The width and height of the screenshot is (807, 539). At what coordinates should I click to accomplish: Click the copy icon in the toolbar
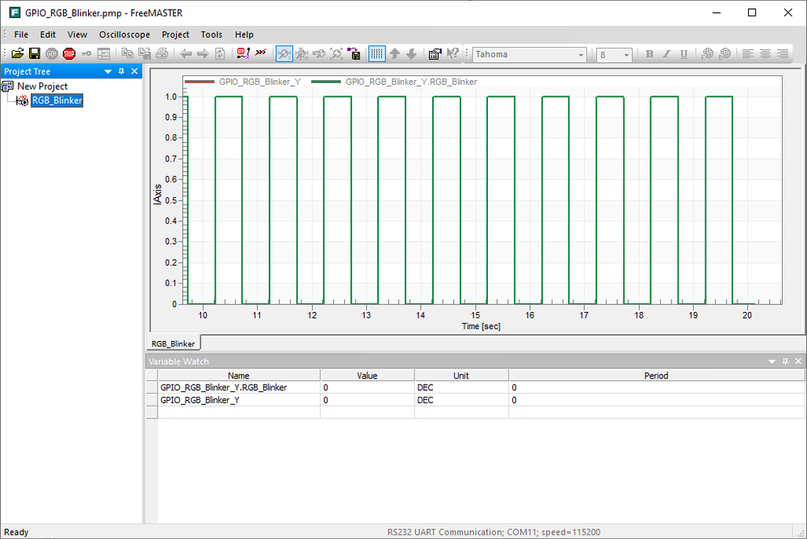[x=127, y=53]
